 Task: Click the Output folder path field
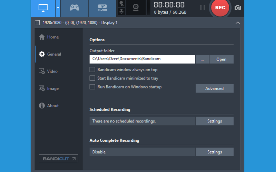(x=142, y=59)
